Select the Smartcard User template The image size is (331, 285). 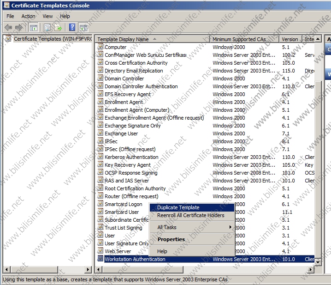pyautogui.click(x=122, y=212)
